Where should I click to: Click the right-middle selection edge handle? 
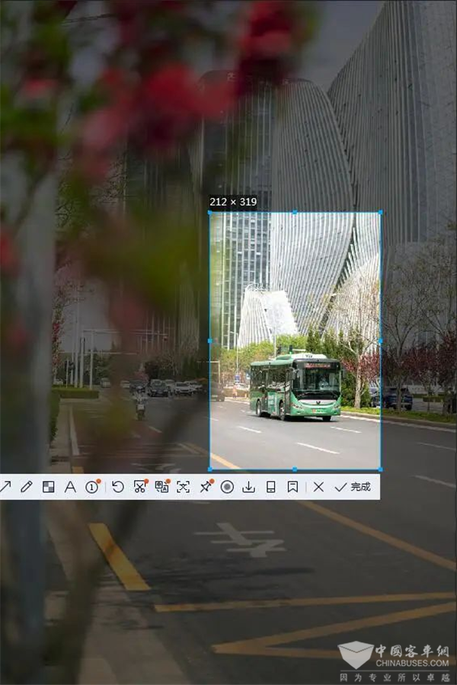pos(380,341)
